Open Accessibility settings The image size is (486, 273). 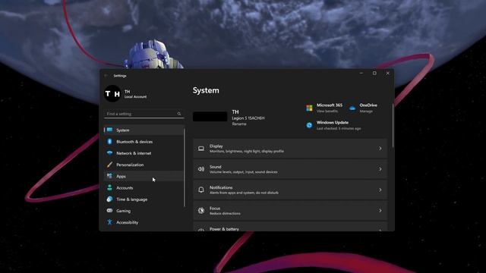[144, 222]
